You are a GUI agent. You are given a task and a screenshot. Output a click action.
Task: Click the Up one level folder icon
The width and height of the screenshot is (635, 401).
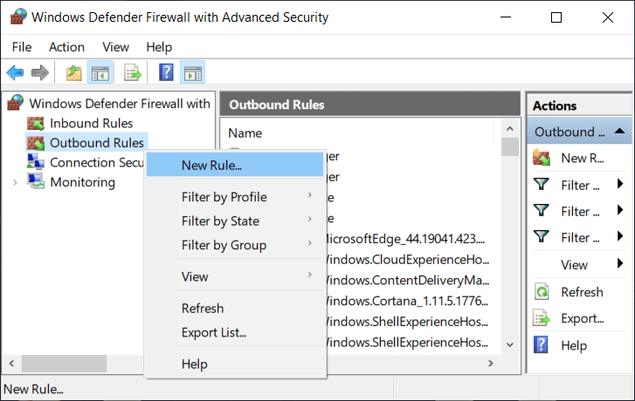click(x=73, y=72)
